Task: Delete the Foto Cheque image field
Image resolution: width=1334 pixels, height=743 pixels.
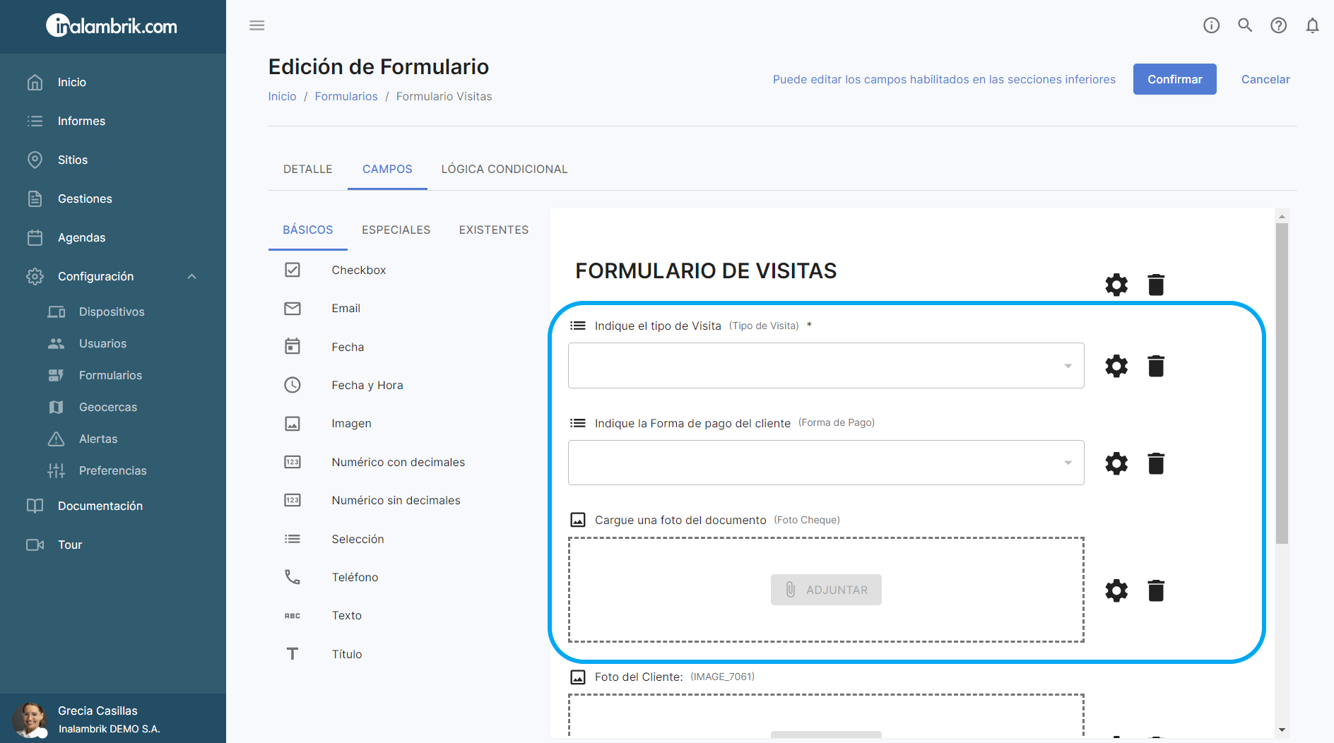Action: click(x=1156, y=590)
